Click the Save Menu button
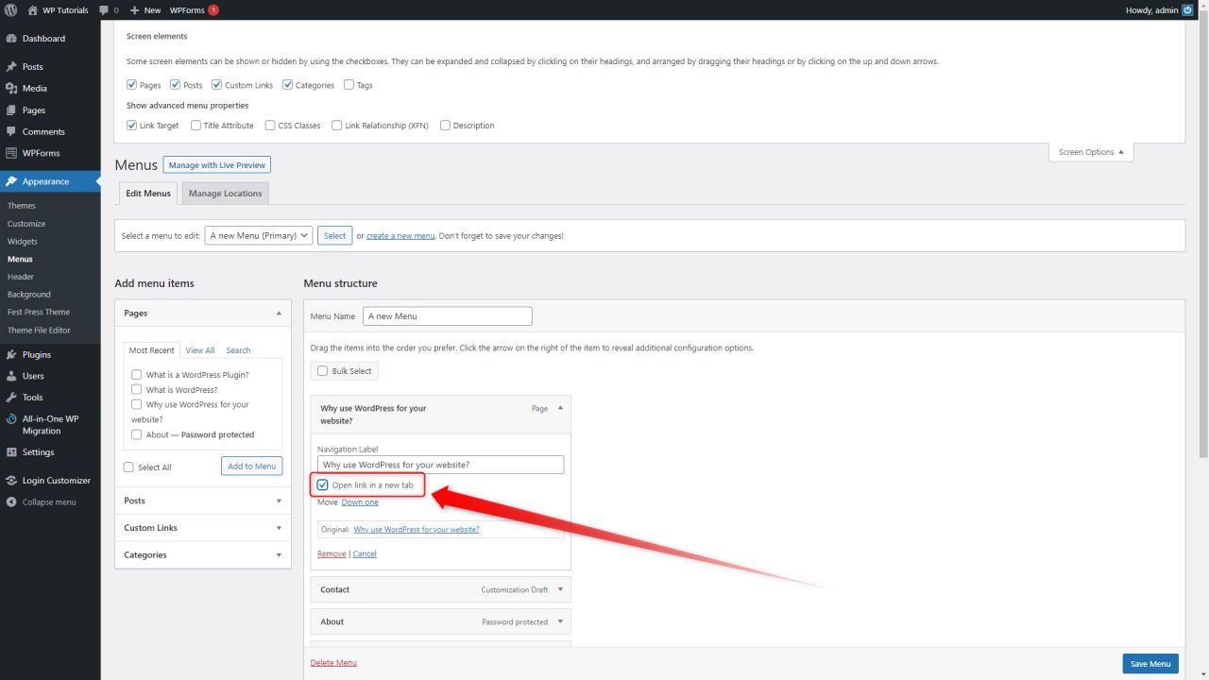 pyautogui.click(x=1150, y=663)
